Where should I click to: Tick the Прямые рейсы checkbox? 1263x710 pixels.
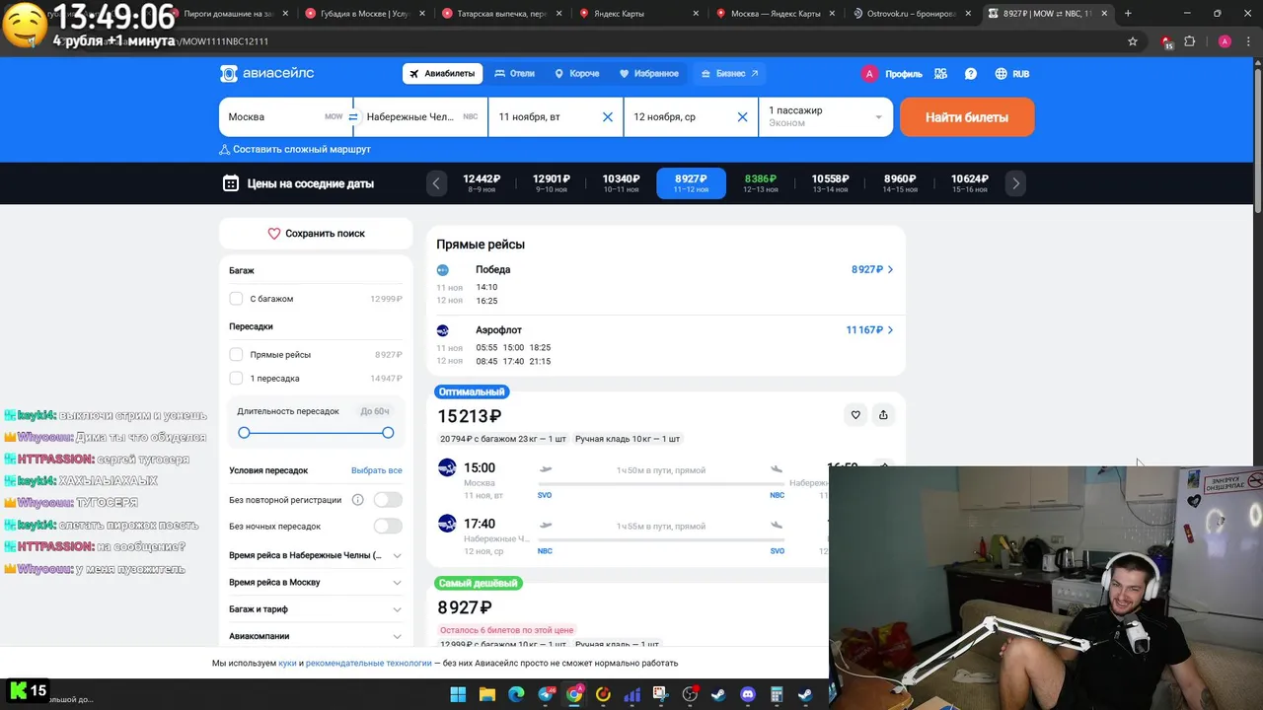pos(236,354)
